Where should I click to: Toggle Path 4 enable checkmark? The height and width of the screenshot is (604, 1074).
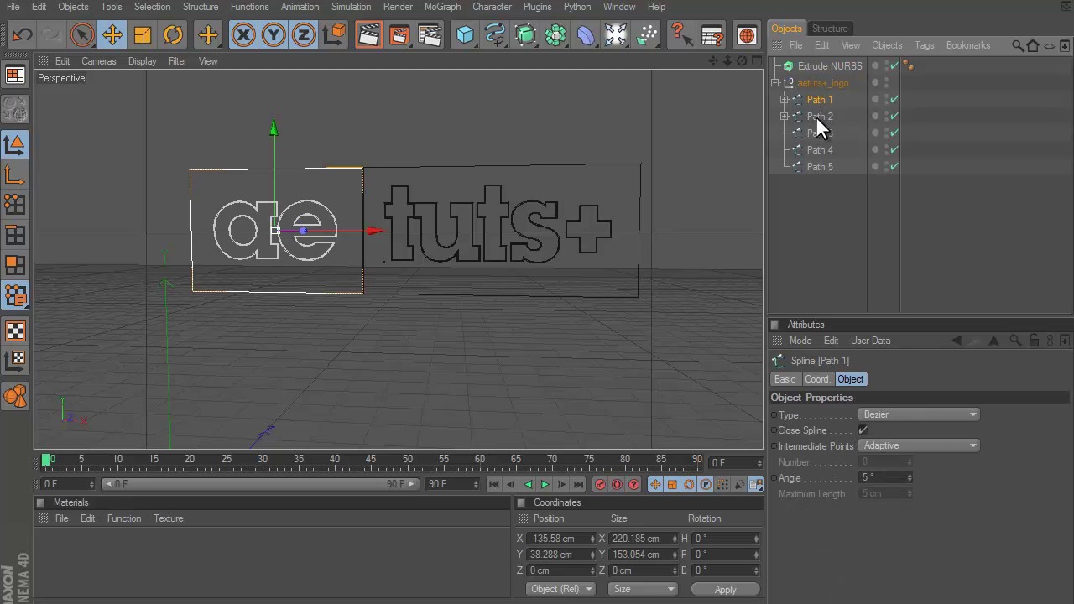(x=894, y=149)
